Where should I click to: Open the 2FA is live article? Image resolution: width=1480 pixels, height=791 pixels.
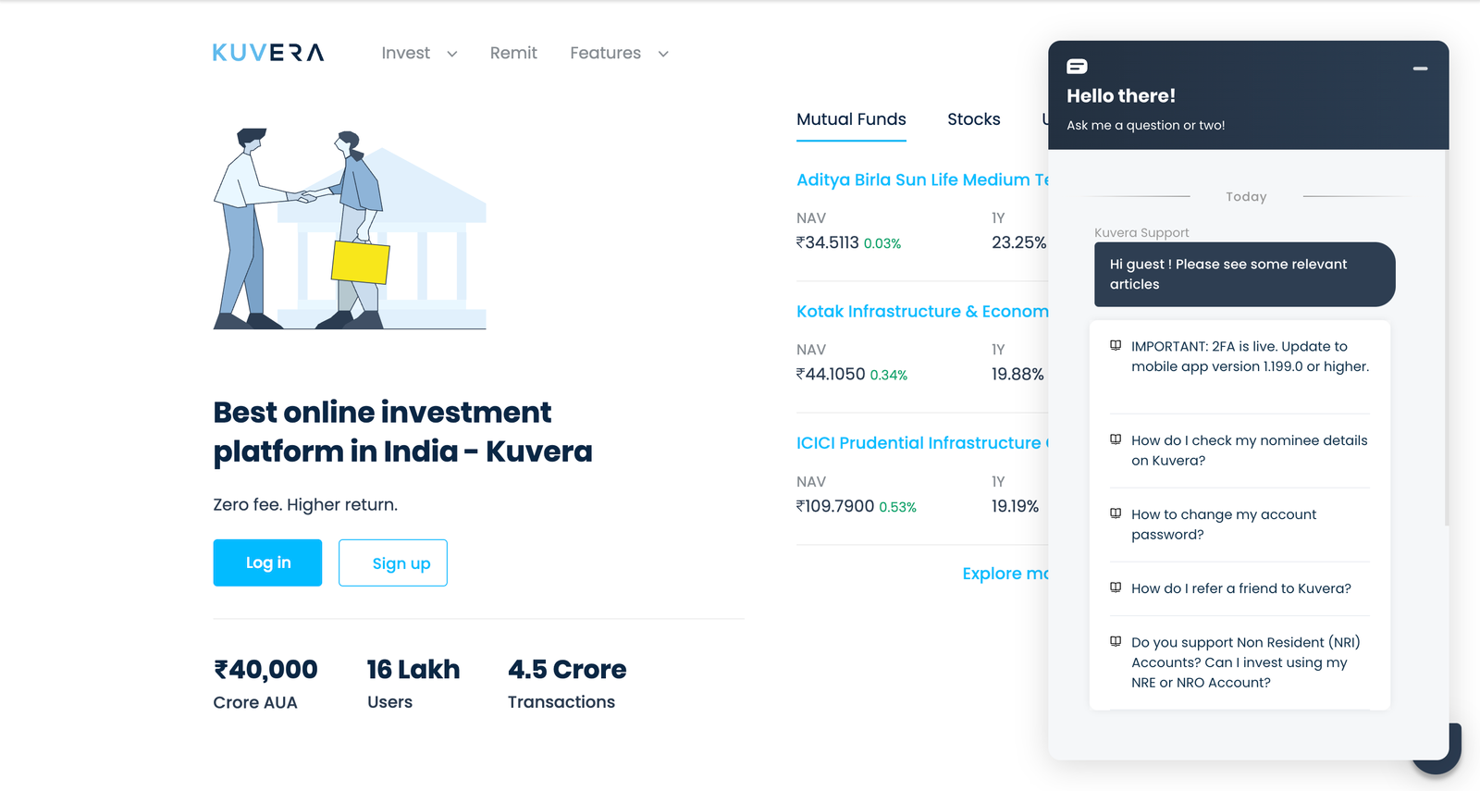tap(1250, 356)
